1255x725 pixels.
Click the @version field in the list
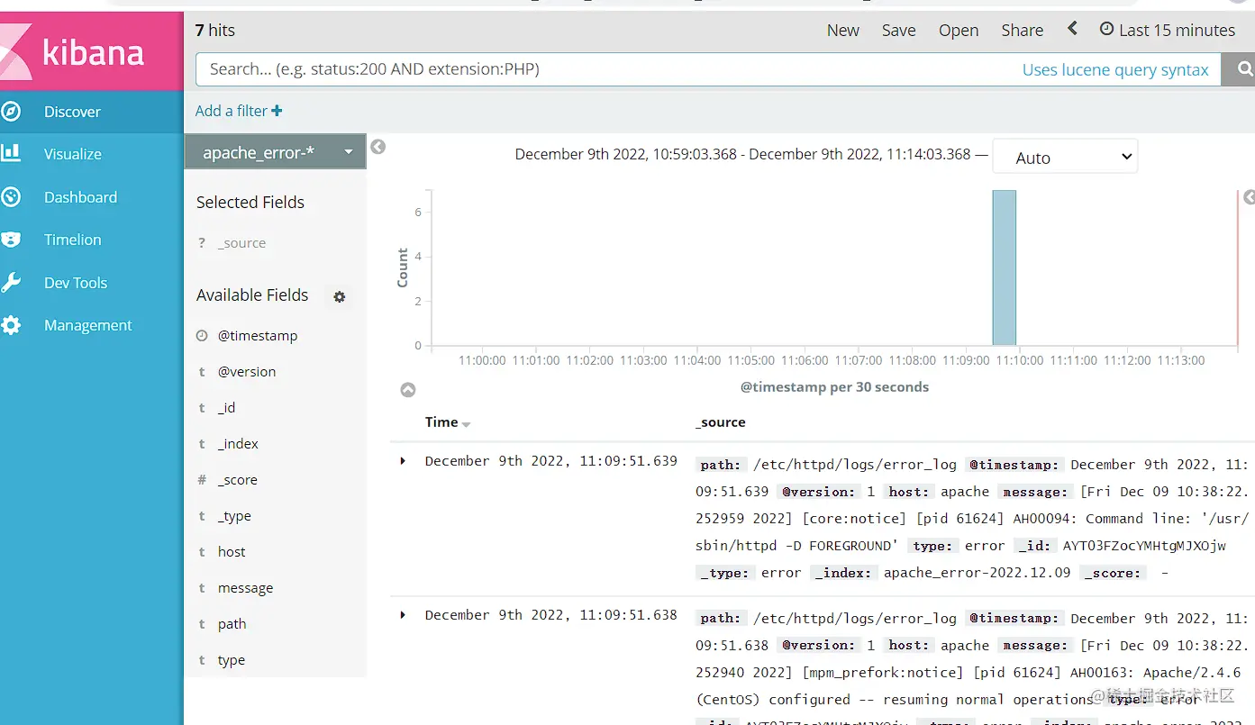click(247, 372)
